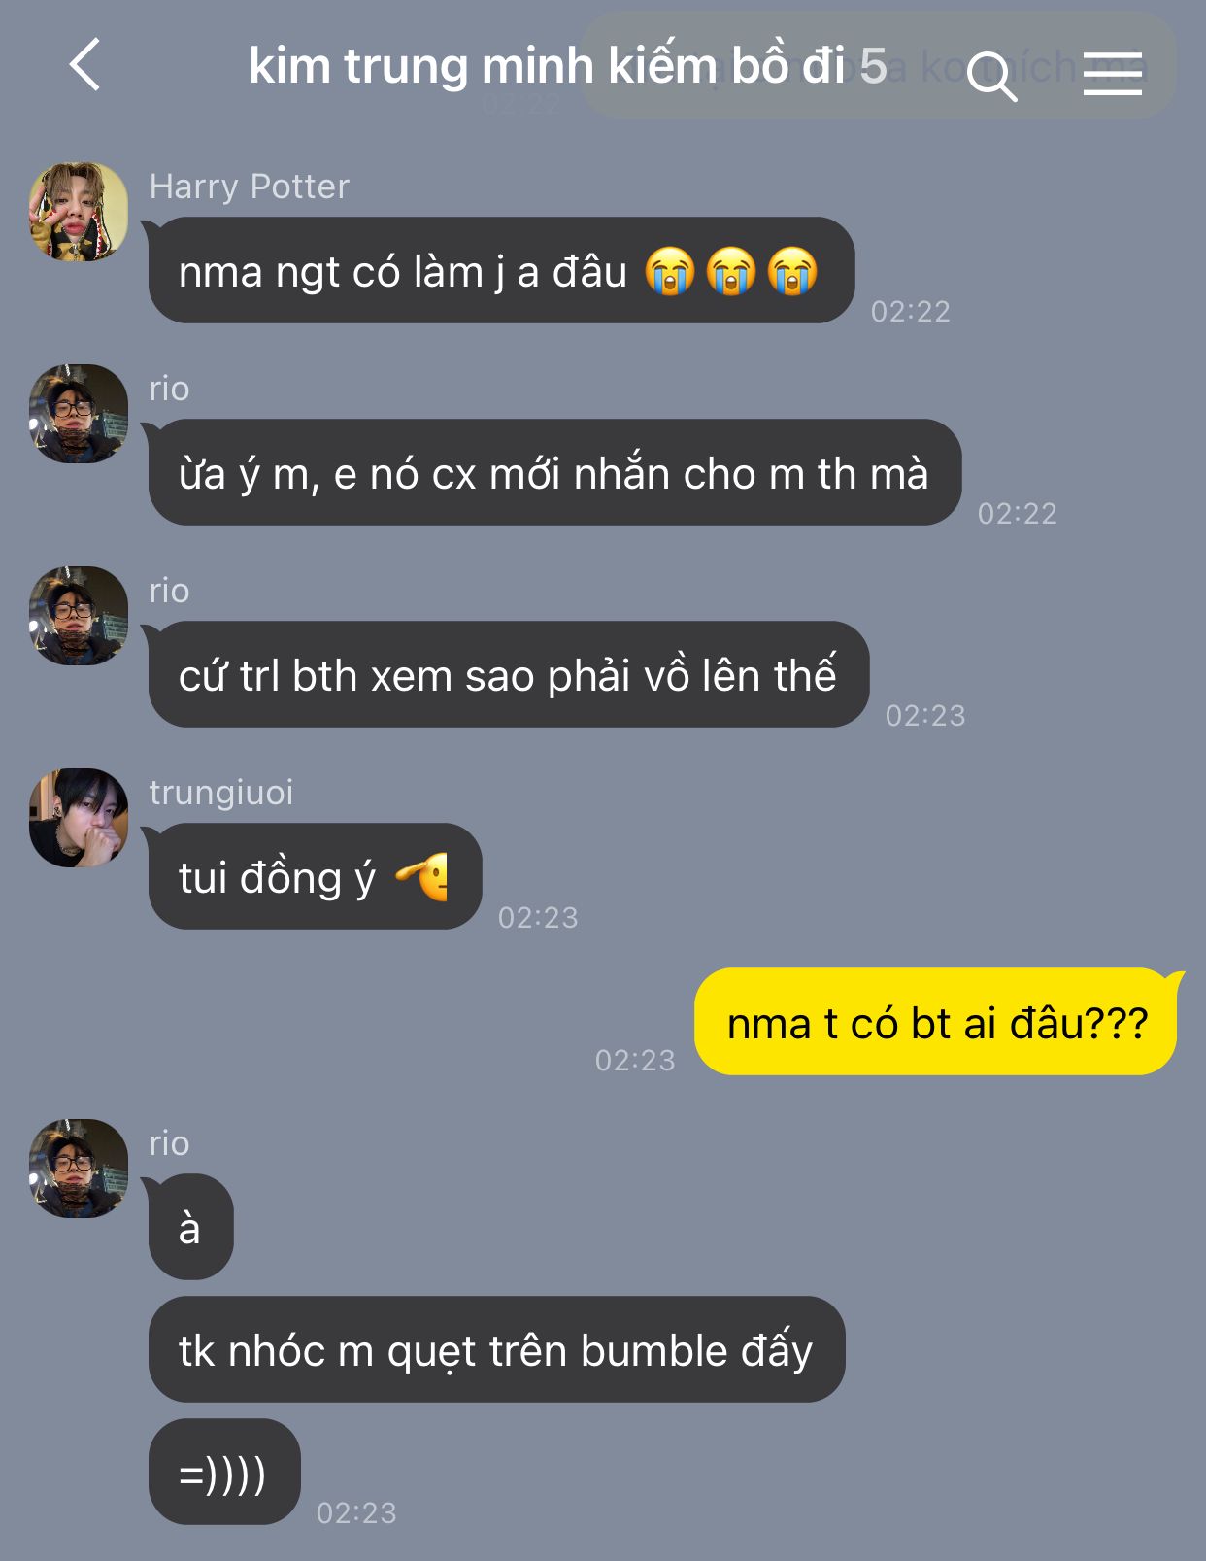This screenshot has width=1206, height=1561.
Task: Open trungiuoi's profile avatar
Action: click(x=79, y=818)
